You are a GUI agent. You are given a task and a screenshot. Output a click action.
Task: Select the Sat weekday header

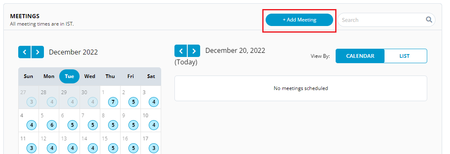(151, 76)
